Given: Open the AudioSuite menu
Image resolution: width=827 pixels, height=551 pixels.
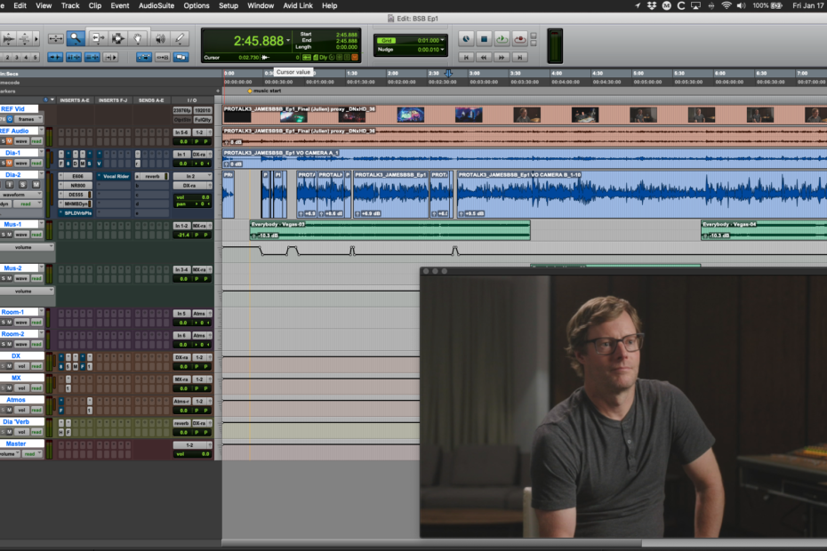Looking at the screenshot, I should (157, 6).
